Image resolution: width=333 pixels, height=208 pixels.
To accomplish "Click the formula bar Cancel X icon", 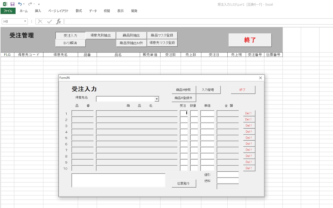I will pos(40,22).
